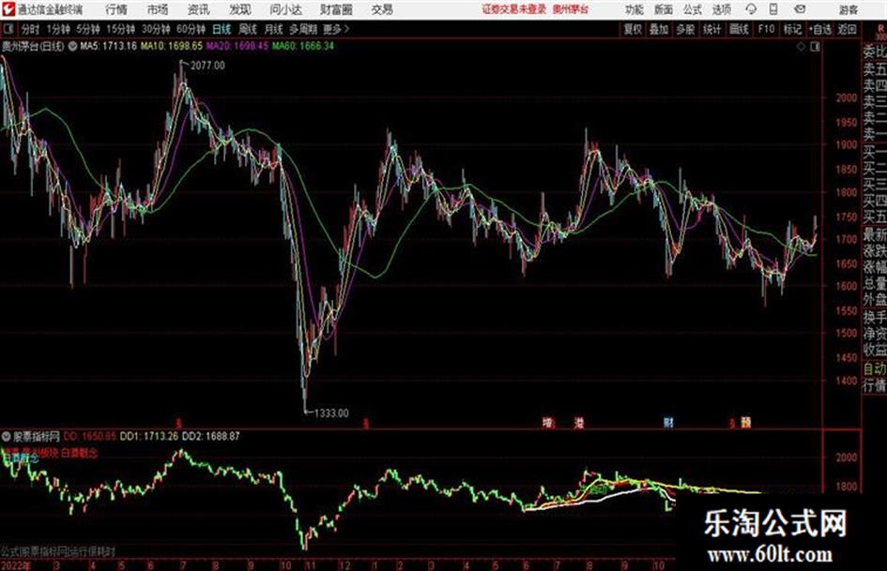Click the 复权 toolbar button
The image size is (887, 571).
[633, 29]
